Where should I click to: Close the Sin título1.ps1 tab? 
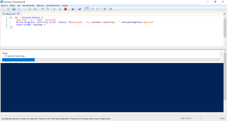pyautogui.click(x=18, y=14)
